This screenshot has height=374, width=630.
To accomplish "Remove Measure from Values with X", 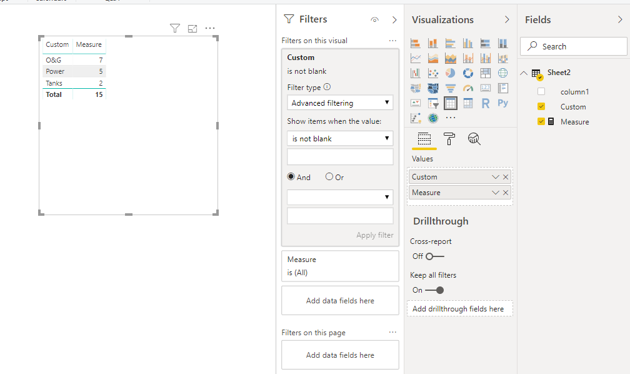I will coord(506,193).
